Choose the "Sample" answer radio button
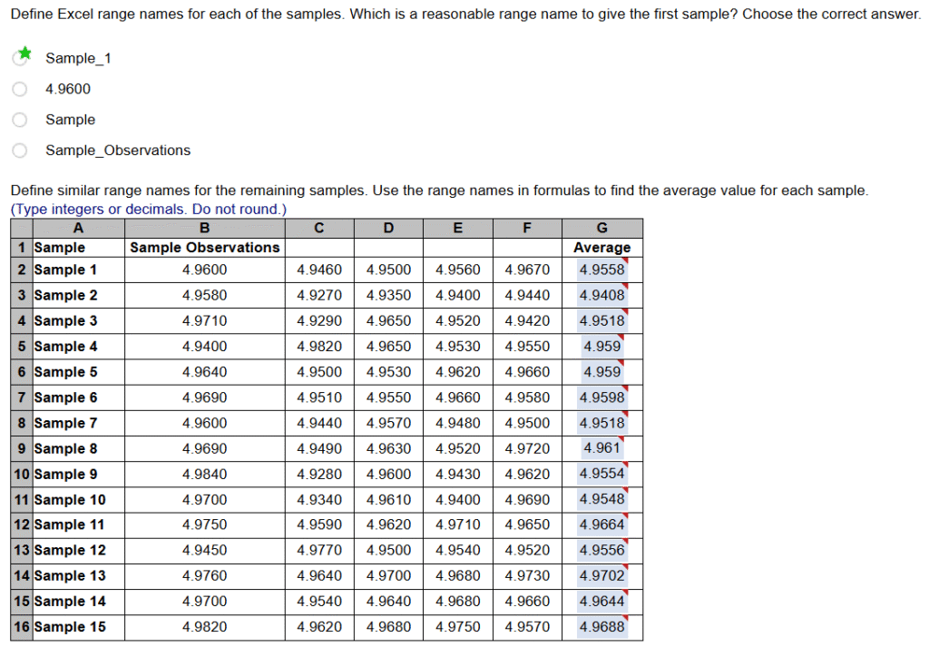 click(x=20, y=120)
